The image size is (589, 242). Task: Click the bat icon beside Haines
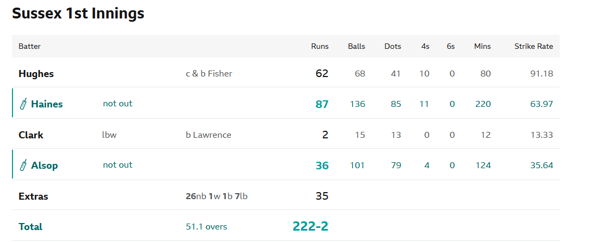23,104
